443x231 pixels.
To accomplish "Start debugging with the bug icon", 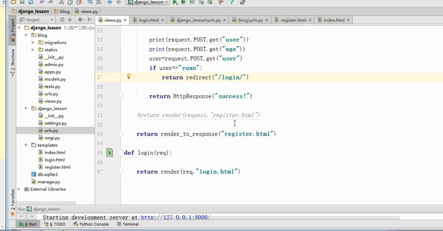I will click(183, 2).
